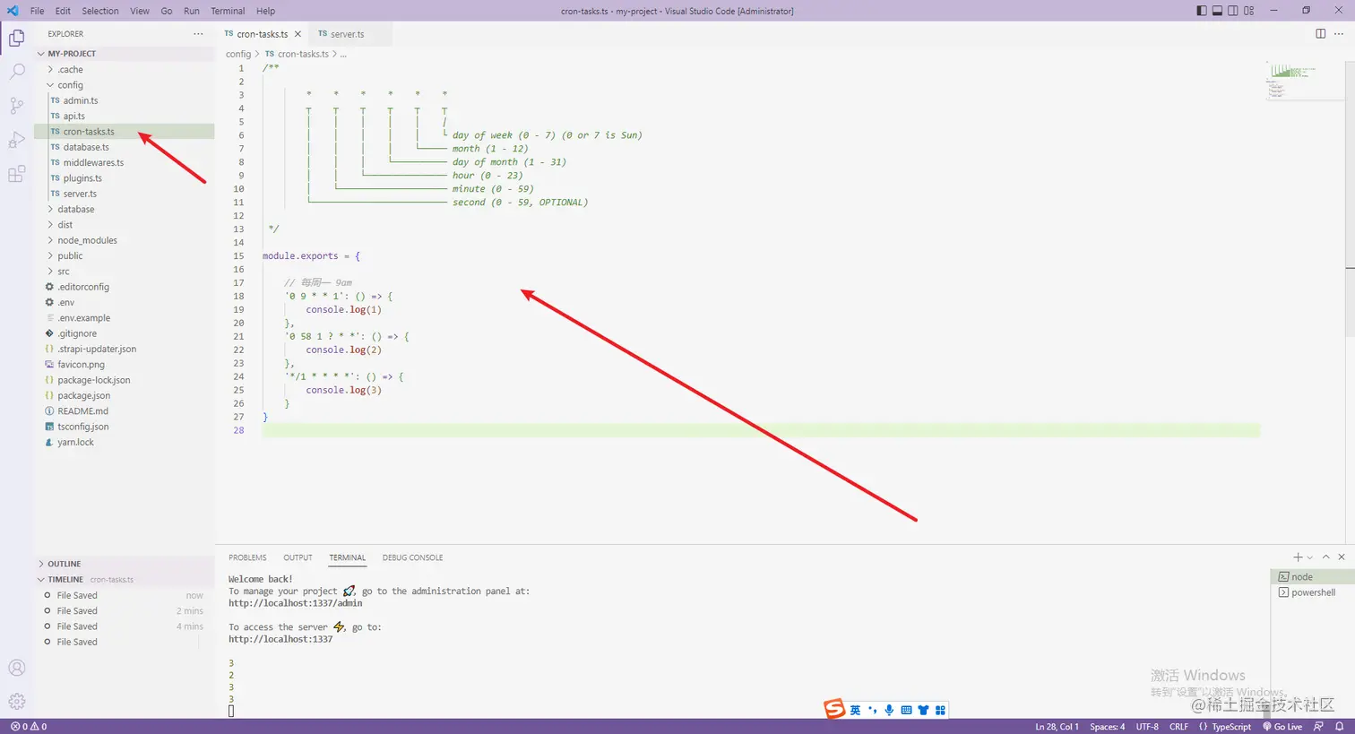Close the cron-tasks.ts editor tab
Image resolution: width=1355 pixels, height=734 pixels.
[x=298, y=34]
